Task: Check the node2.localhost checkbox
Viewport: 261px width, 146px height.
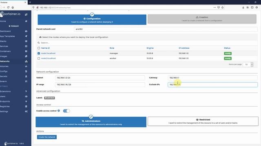Action: tap(39, 58)
